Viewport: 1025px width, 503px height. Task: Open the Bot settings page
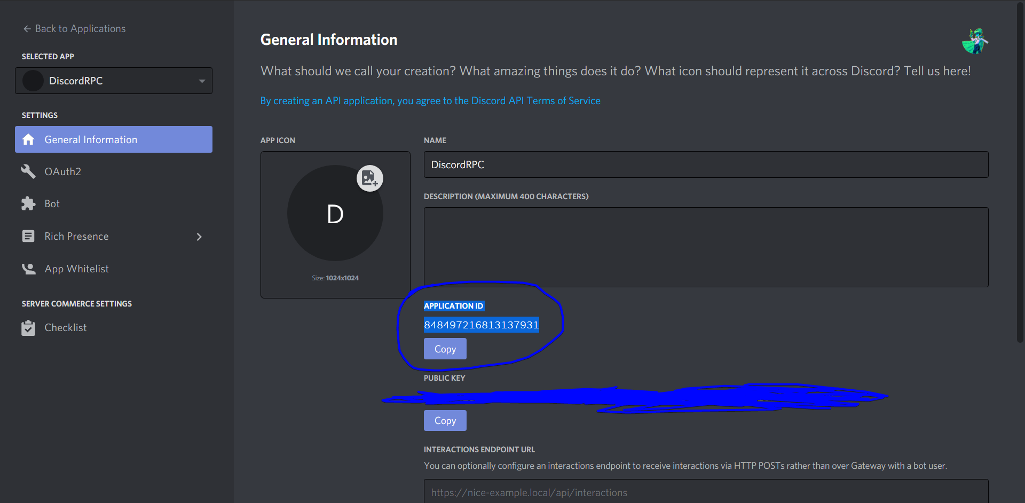tap(52, 203)
